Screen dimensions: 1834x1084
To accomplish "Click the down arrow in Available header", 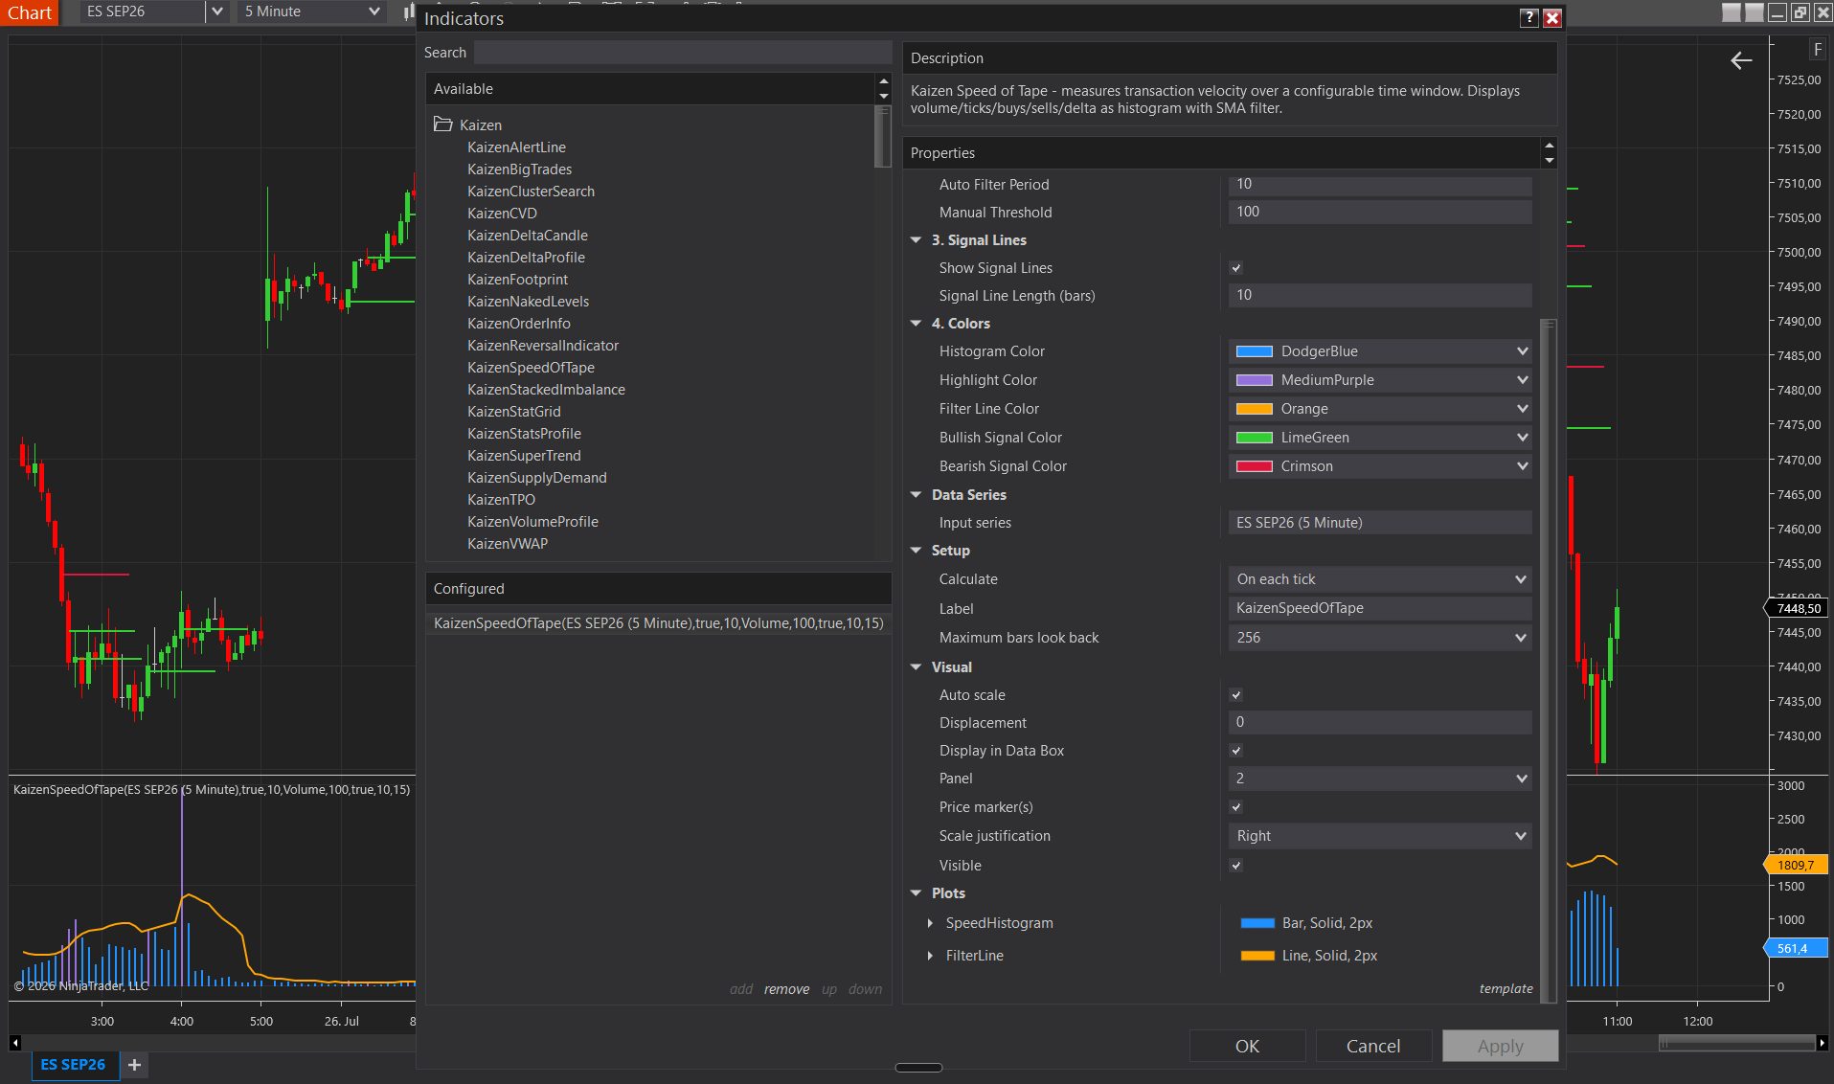I will point(884,96).
